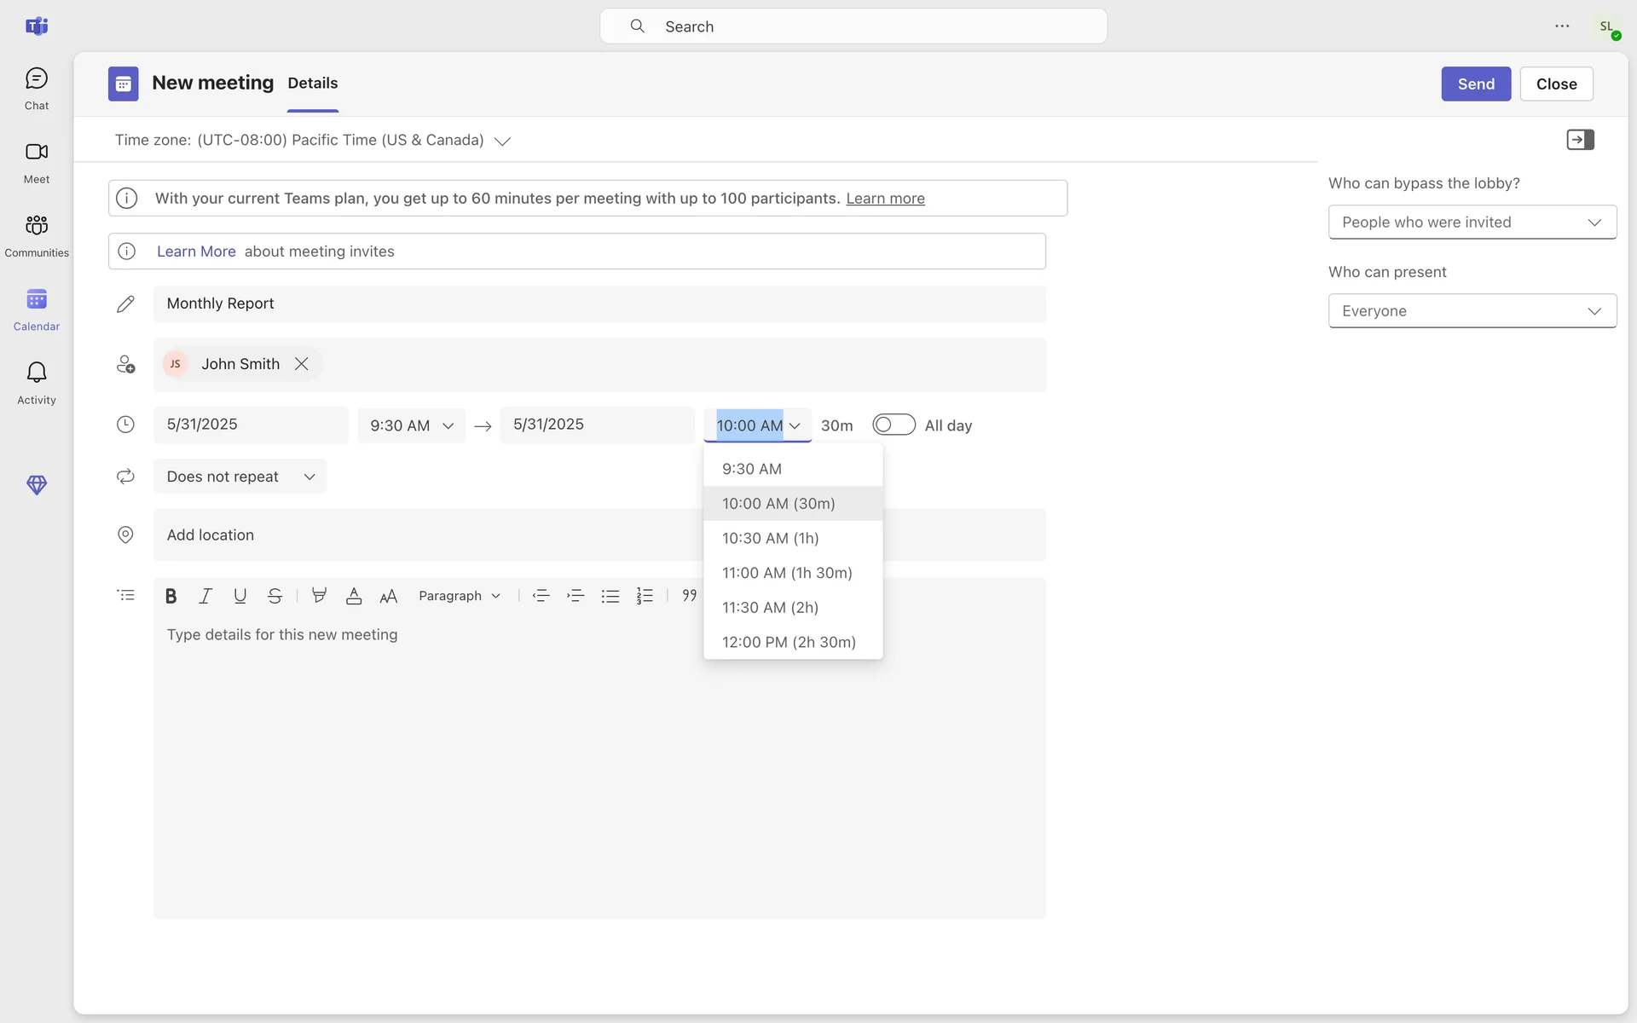Choose 12:00 PM (2h 30m) option

pos(789,642)
